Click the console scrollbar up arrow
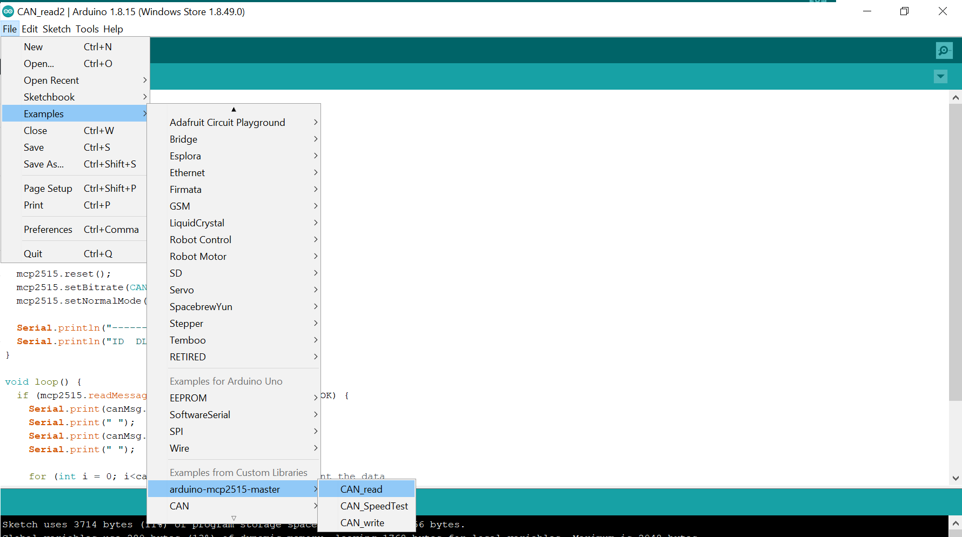 click(956, 523)
